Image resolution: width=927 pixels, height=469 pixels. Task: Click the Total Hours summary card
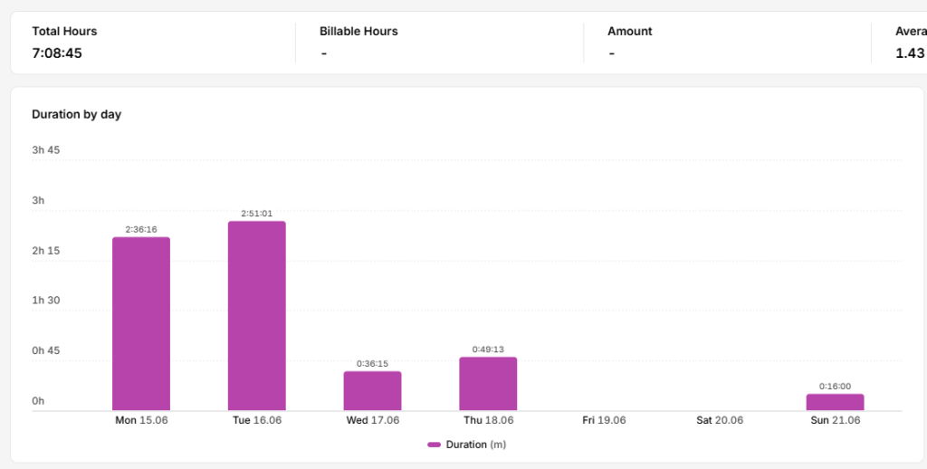pos(154,43)
